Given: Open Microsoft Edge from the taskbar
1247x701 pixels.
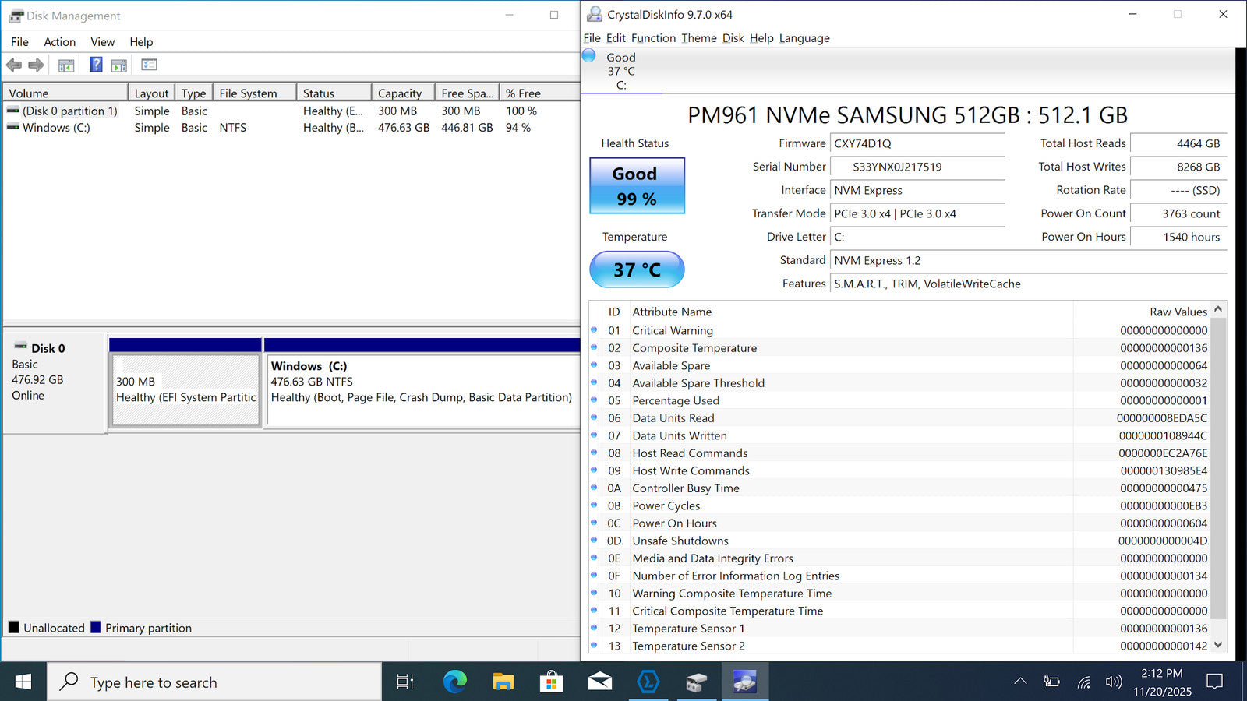Looking at the screenshot, I should 455,682.
